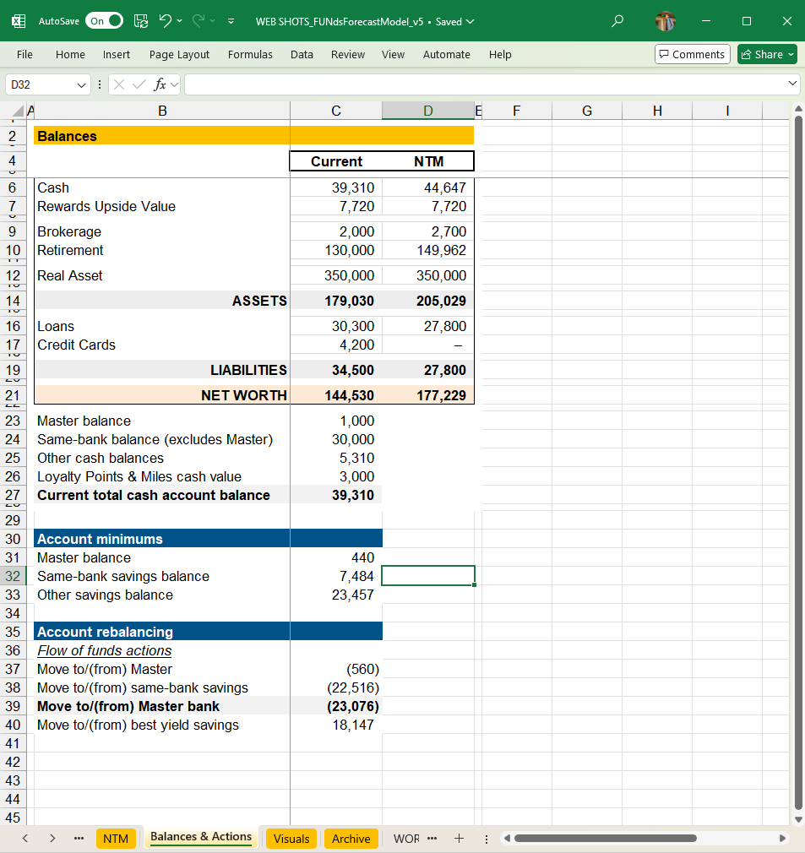Click the Retirement label cell

coord(161,250)
